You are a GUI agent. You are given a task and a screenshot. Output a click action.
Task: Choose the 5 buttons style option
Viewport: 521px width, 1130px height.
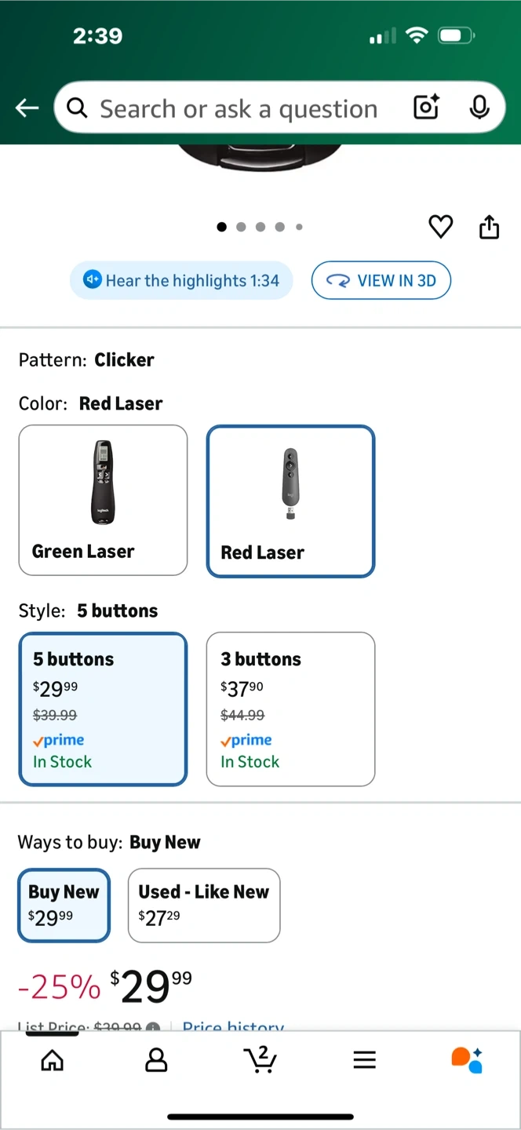click(103, 709)
